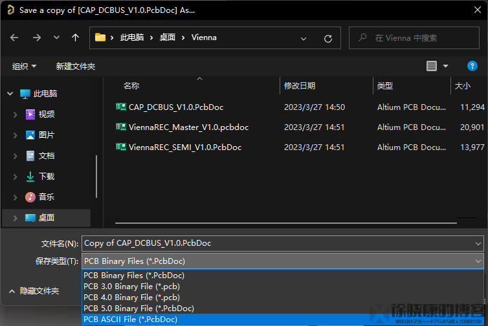
Task: Open the recent locations dropdown chevron
Action: [56, 38]
